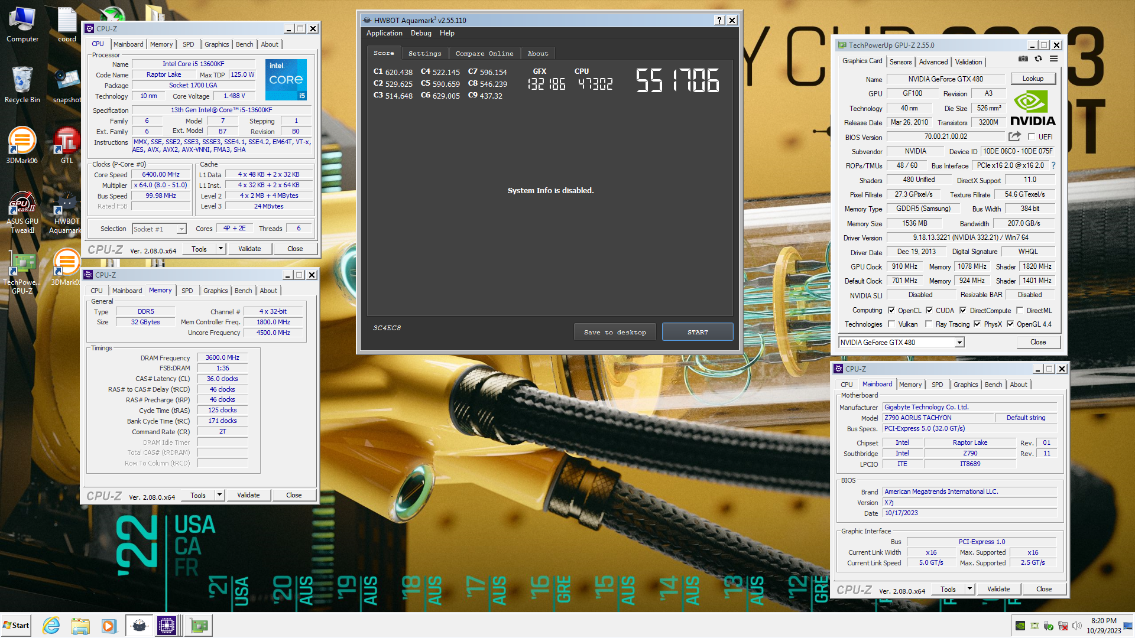Click Windows Start button
Screen dimensions: 1135x638
[16, 626]
